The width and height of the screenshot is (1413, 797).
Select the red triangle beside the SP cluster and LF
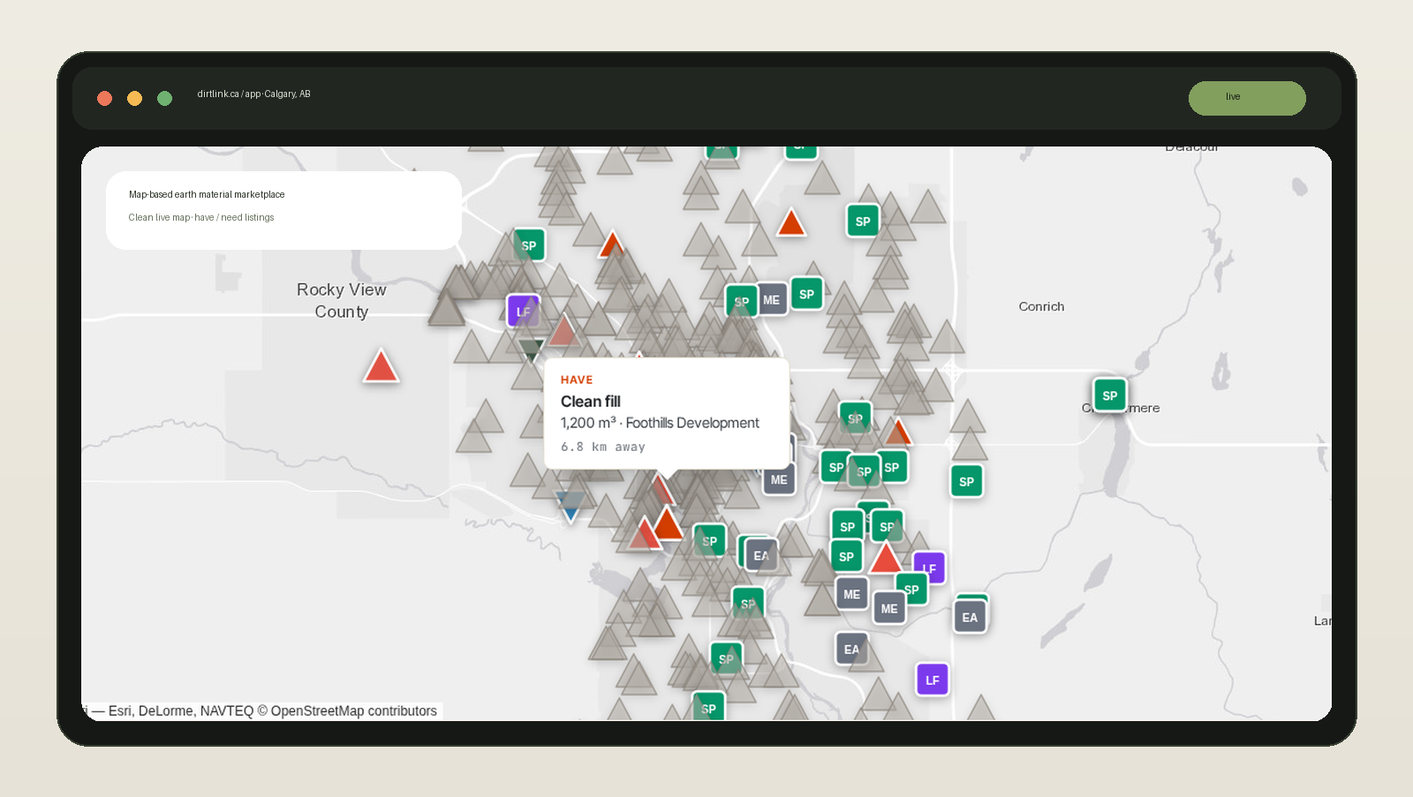coord(885,558)
